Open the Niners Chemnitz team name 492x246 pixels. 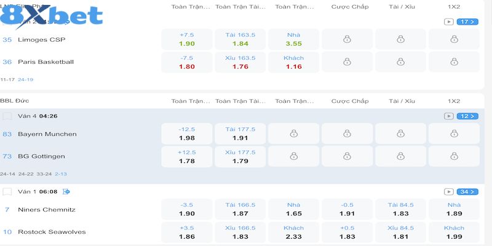[47, 210]
